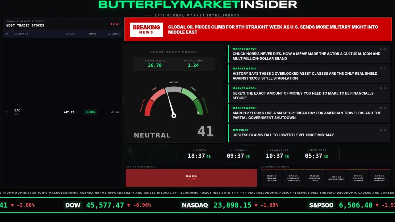Click the Breaking News badge
395x222 pixels.
pos(146,30)
